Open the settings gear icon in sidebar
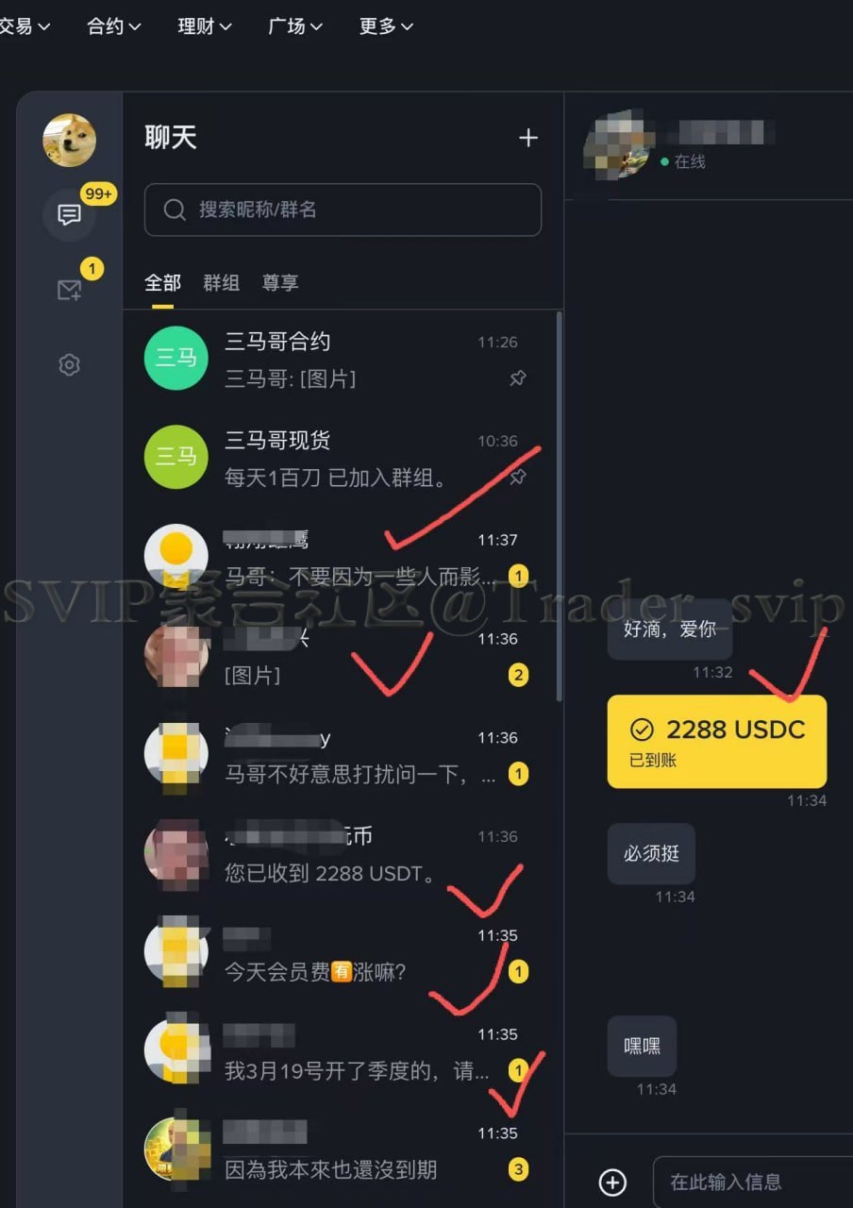 pos(69,364)
